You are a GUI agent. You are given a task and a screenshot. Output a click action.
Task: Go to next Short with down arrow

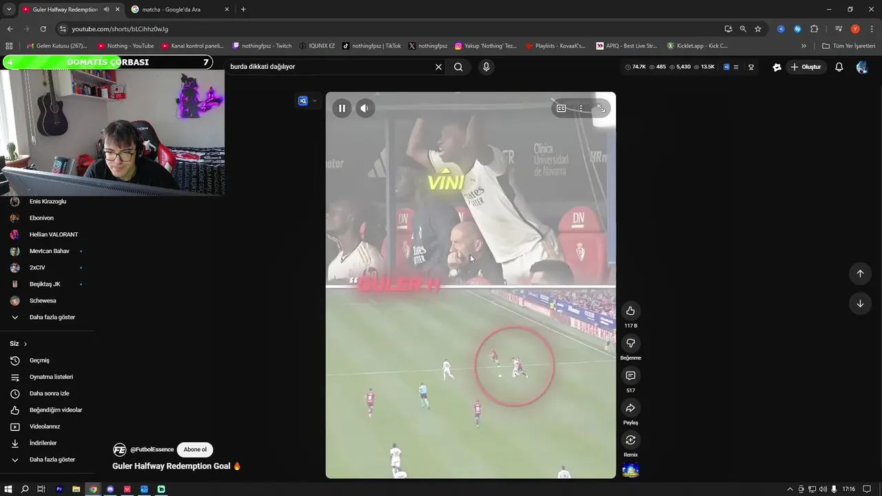(860, 304)
